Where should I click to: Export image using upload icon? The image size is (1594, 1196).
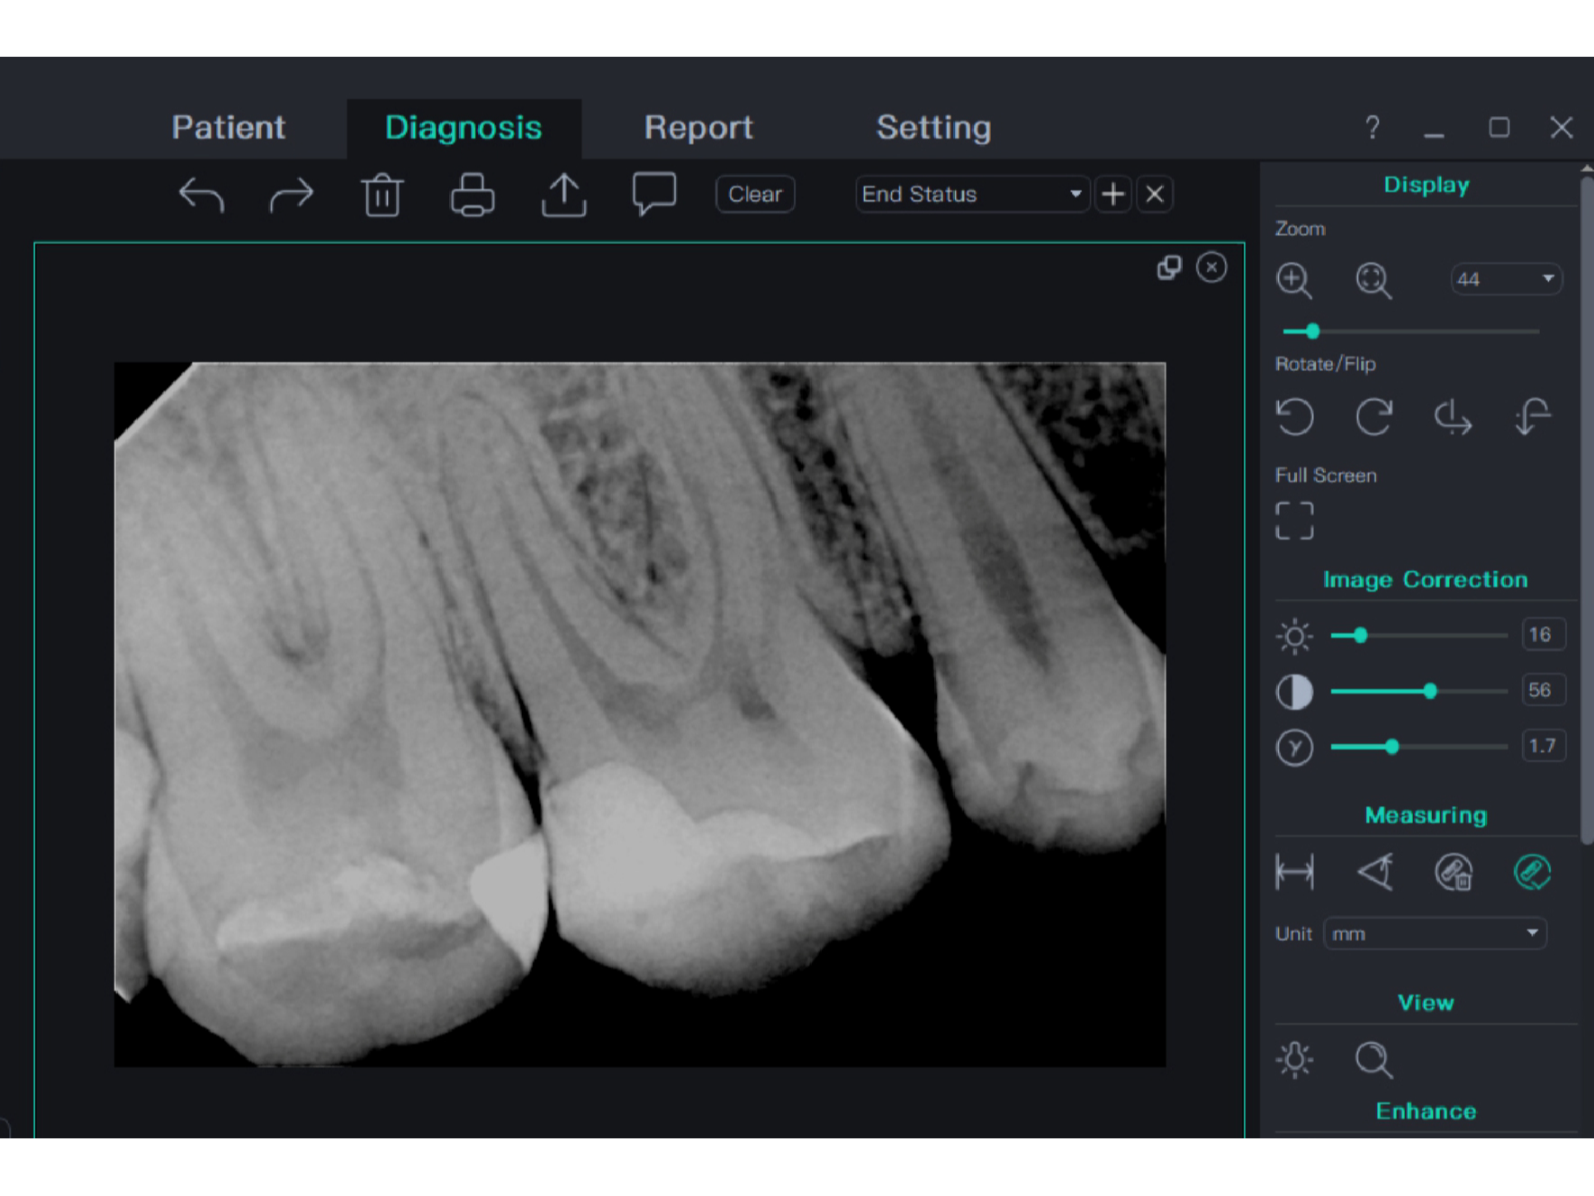pyautogui.click(x=563, y=195)
